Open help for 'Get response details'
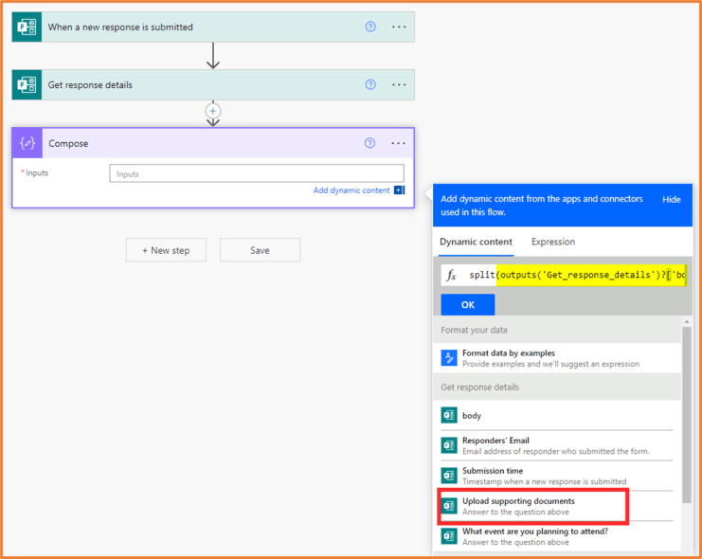702x559 pixels. click(370, 84)
